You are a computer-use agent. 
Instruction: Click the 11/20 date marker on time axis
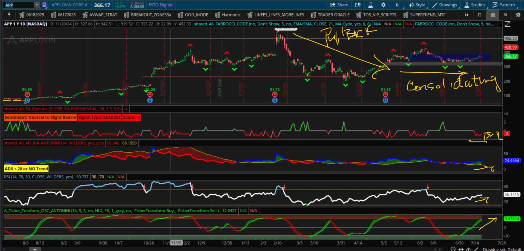coord(176,243)
